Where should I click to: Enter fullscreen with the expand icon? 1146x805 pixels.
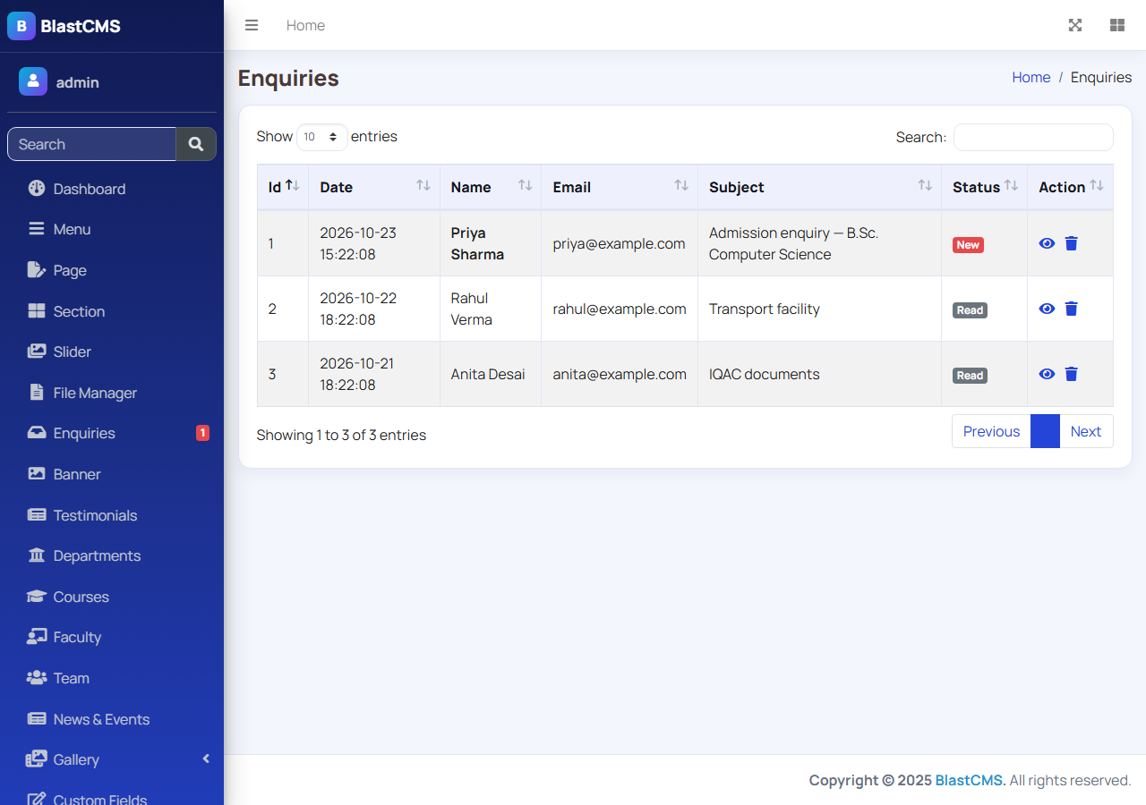[x=1075, y=25]
